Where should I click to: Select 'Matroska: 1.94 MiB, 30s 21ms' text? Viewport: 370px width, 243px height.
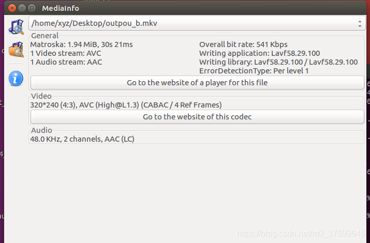pyautogui.click(x=81, y=44)
